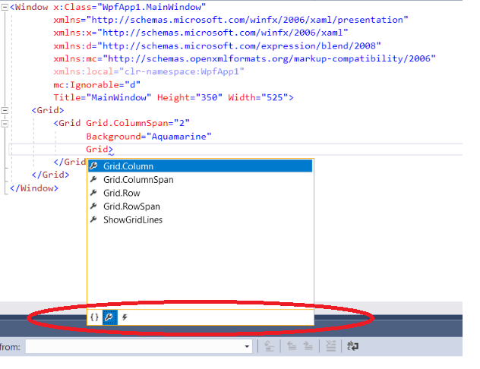Click the x:Class="WpfApp1.MainWindow" attribute

[129, 7]
